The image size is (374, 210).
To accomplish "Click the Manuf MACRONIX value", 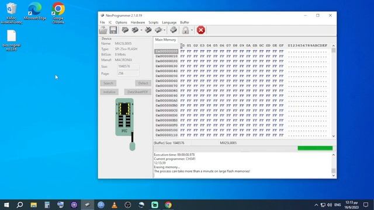I will point(123,60).
